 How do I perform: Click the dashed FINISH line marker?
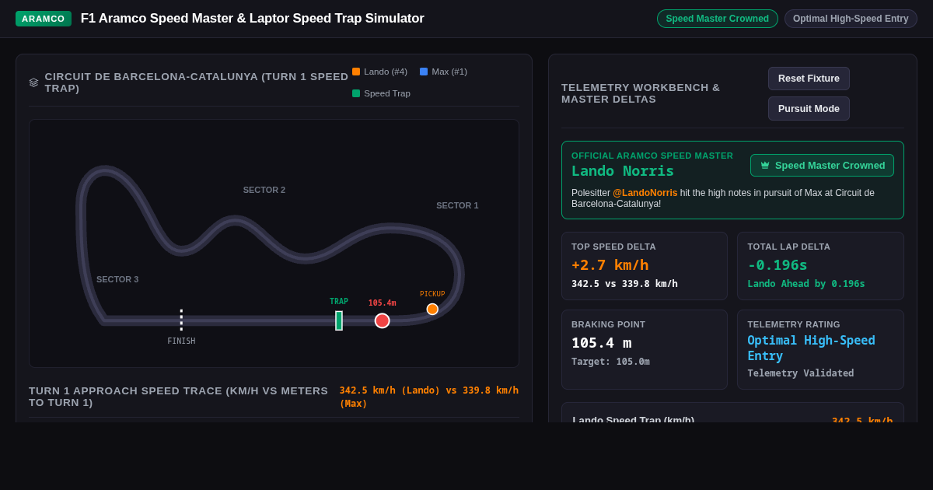pos(181,320)
